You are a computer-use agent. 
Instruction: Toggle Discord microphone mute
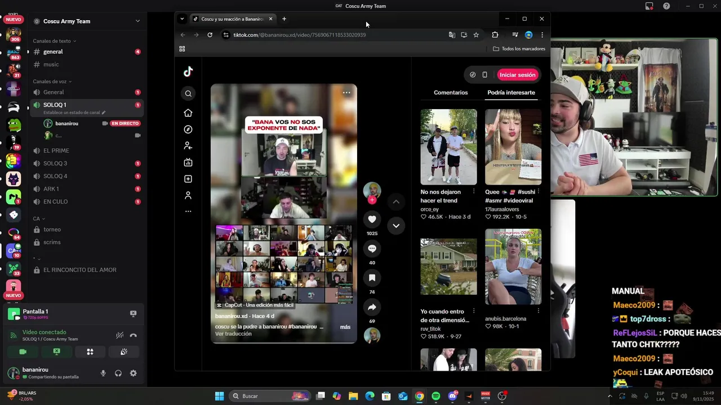point(103,373)
